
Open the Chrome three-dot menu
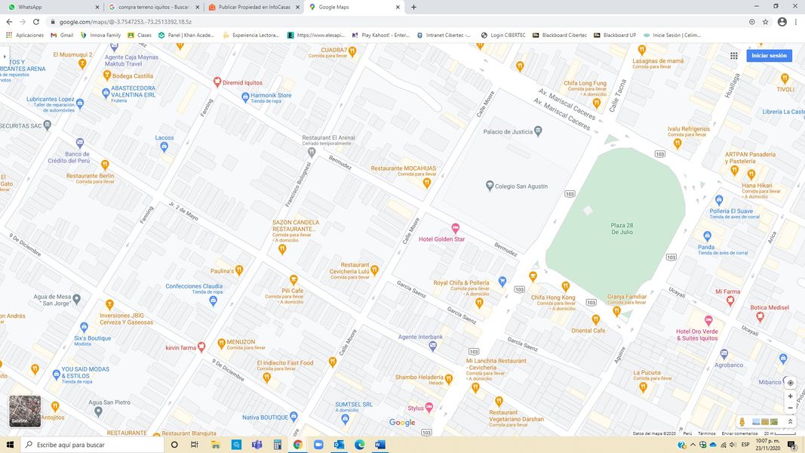[796, 22]
